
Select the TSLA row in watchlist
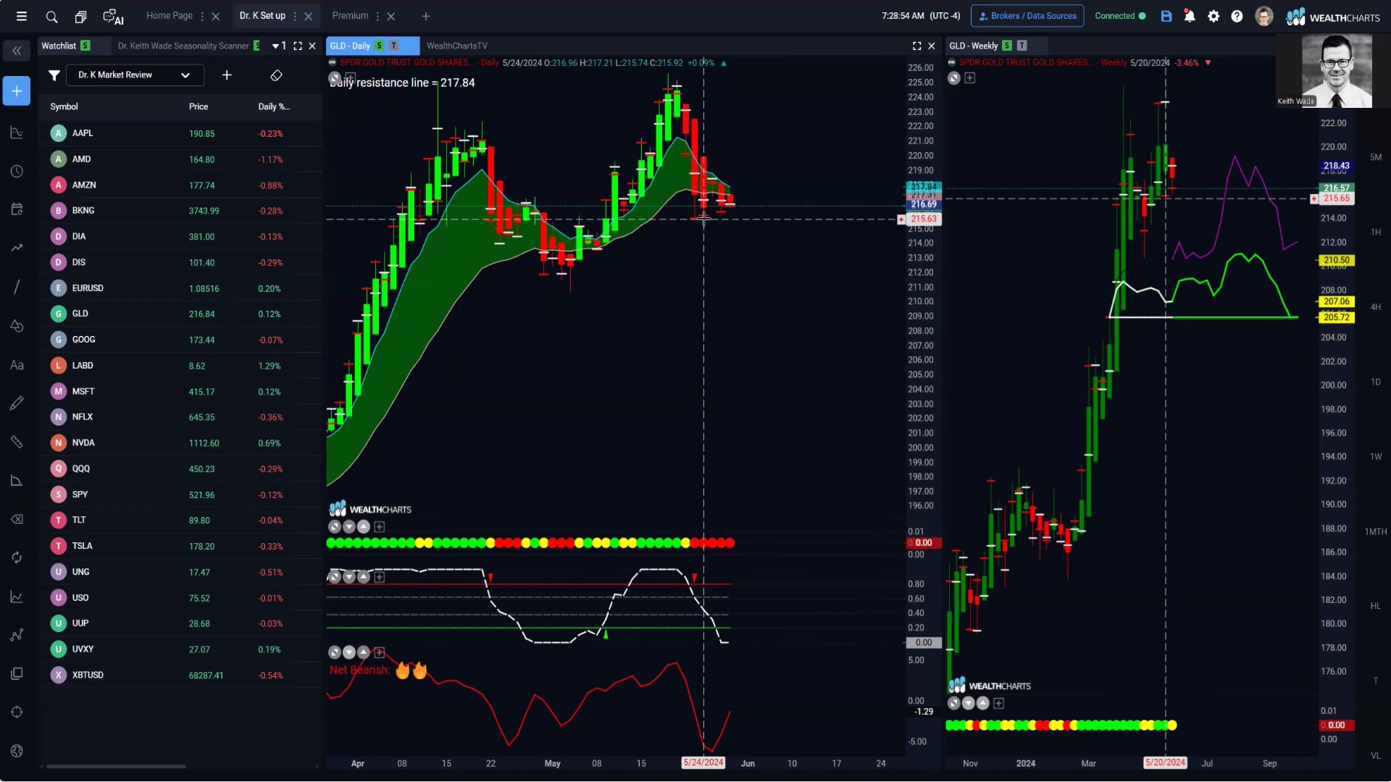(181, 546)
